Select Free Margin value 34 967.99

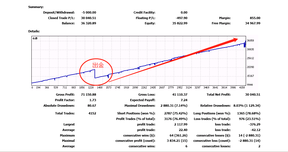tap(253, 23)
